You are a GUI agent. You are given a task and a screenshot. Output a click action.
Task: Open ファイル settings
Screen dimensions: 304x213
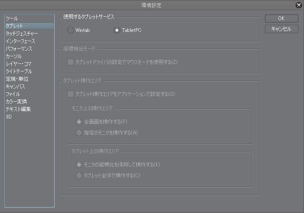click(x=29, y=94)
